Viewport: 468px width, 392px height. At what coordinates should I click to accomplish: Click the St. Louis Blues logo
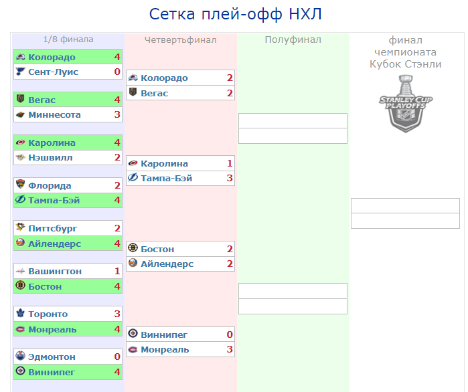pos(21,72)
